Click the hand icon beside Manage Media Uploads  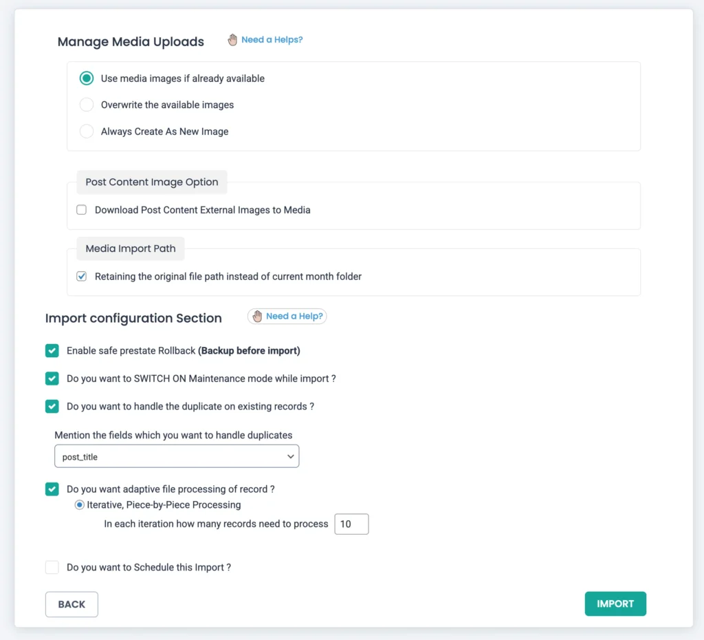[x=232, y=39]
